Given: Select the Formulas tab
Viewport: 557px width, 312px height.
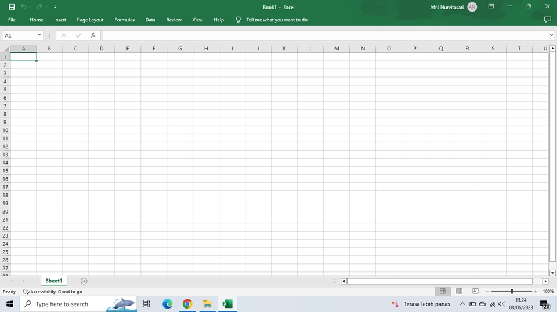Looking at the screenshot, I should point(124,20).
